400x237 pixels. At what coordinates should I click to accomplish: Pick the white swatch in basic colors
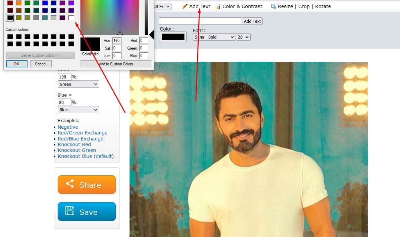click(71, 18)
